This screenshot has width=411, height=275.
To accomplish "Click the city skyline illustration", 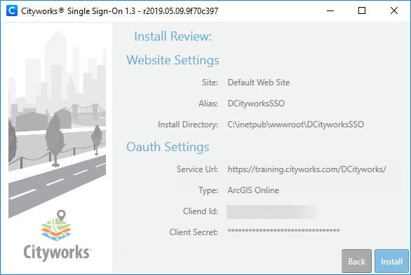I will coord(57,123).
